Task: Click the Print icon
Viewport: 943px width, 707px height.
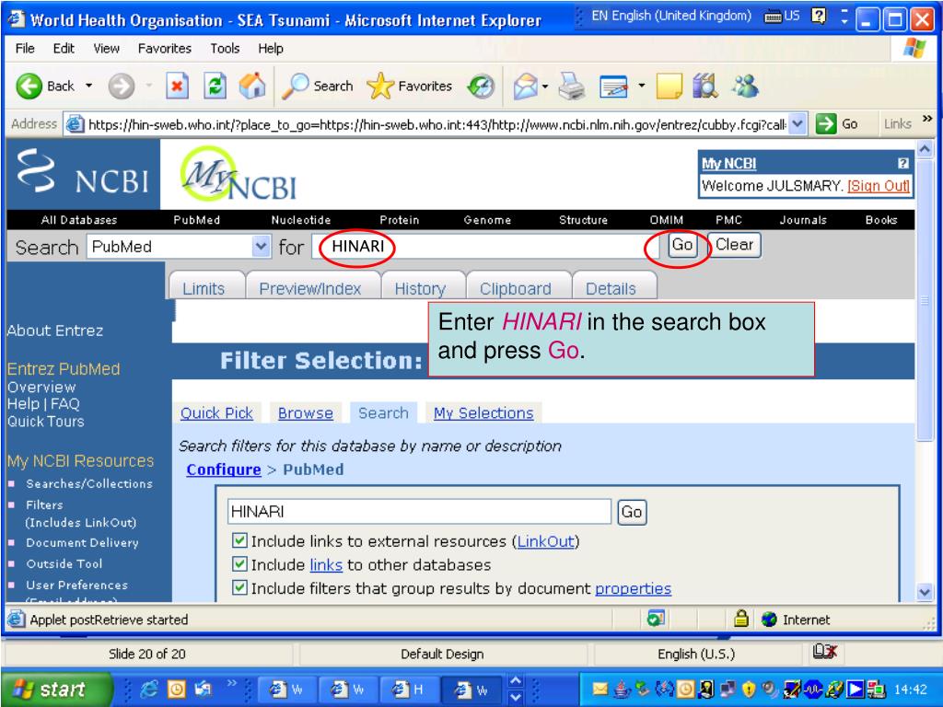Action: click(x=571, y=87)
